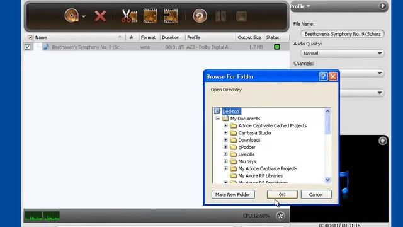
Task: Select Desktop in the folder tree
Action: (230, 111)
